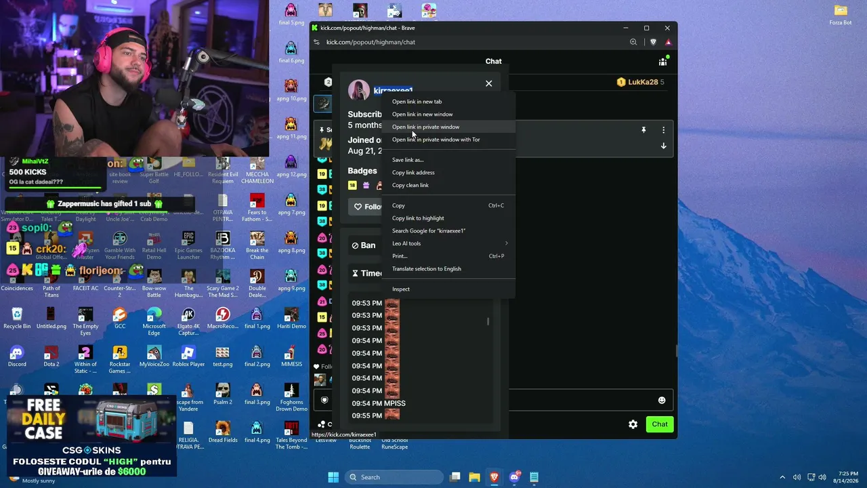Viewport: 867px width, 488px height.
Task: Open the site settings icon beside URL
Action: click(316, 42)
